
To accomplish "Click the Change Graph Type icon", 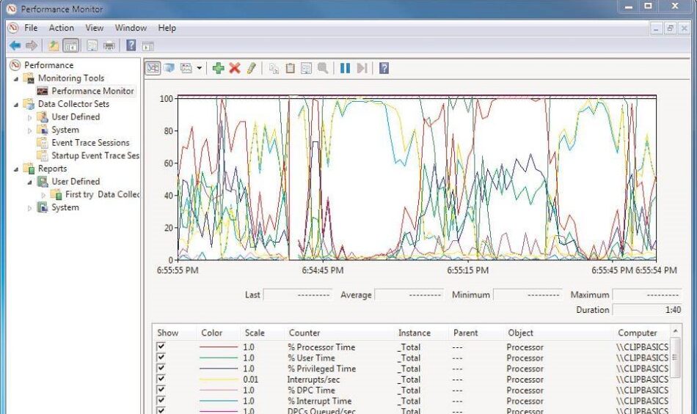I will (186, 68).
